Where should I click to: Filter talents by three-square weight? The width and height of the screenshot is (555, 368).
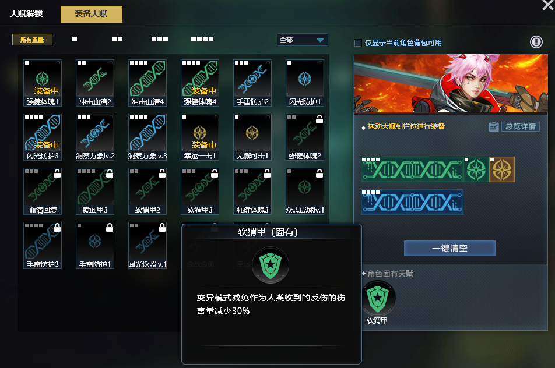coord(160,39)
